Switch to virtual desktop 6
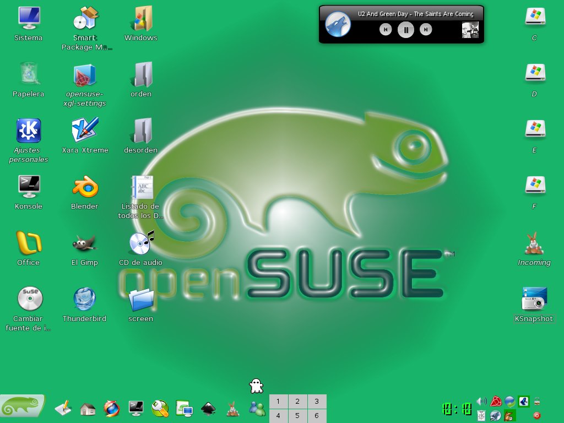 (317, 415)
